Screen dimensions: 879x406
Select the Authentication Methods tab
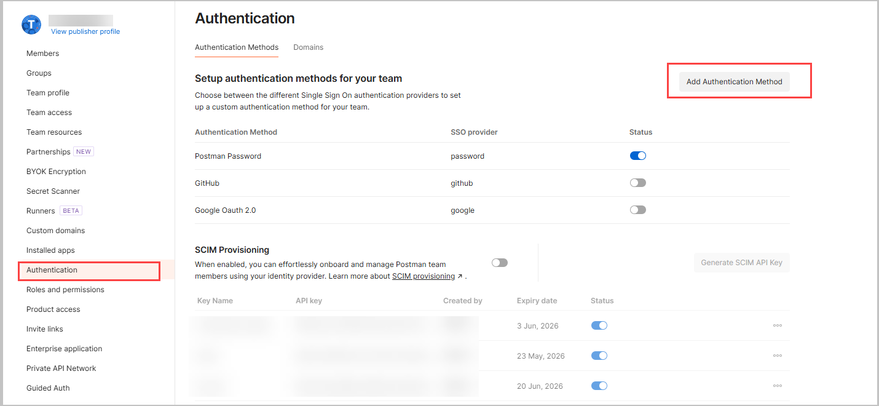click(x=237, y=47)
